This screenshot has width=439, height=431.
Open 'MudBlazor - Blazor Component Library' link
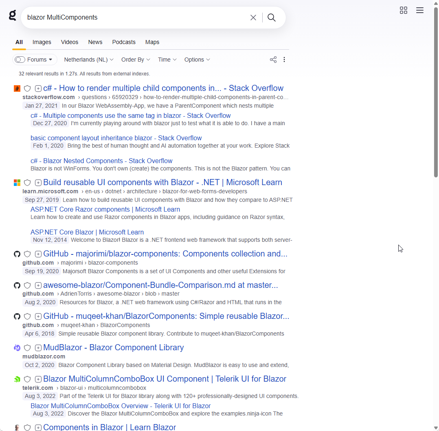(113, 347)
